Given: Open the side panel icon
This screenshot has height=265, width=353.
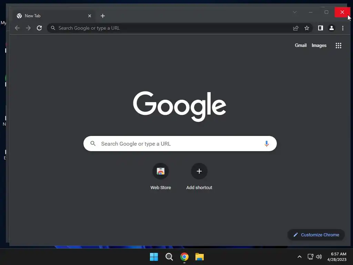Looking at the screenshot, I should 320,28.
